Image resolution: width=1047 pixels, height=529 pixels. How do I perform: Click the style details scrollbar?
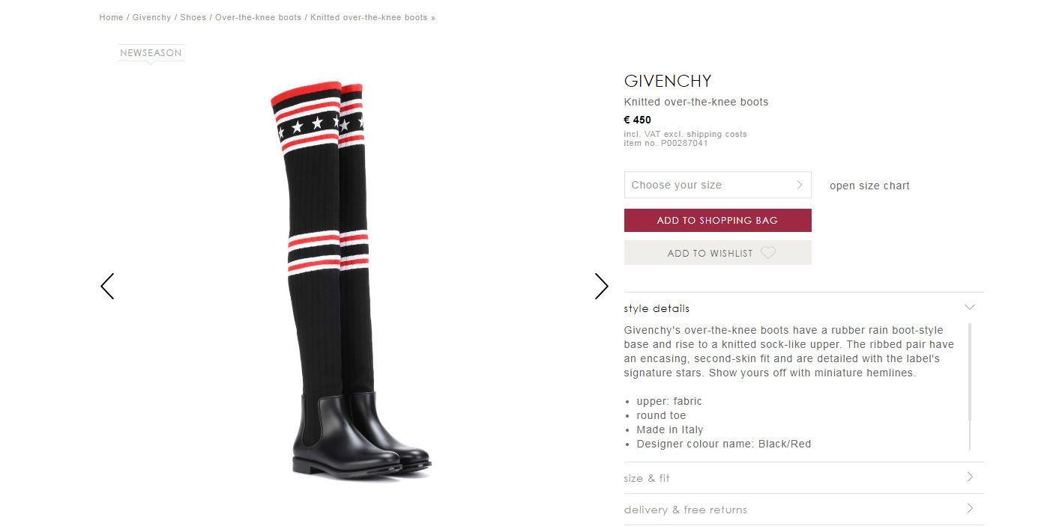(x=970, y=387)
